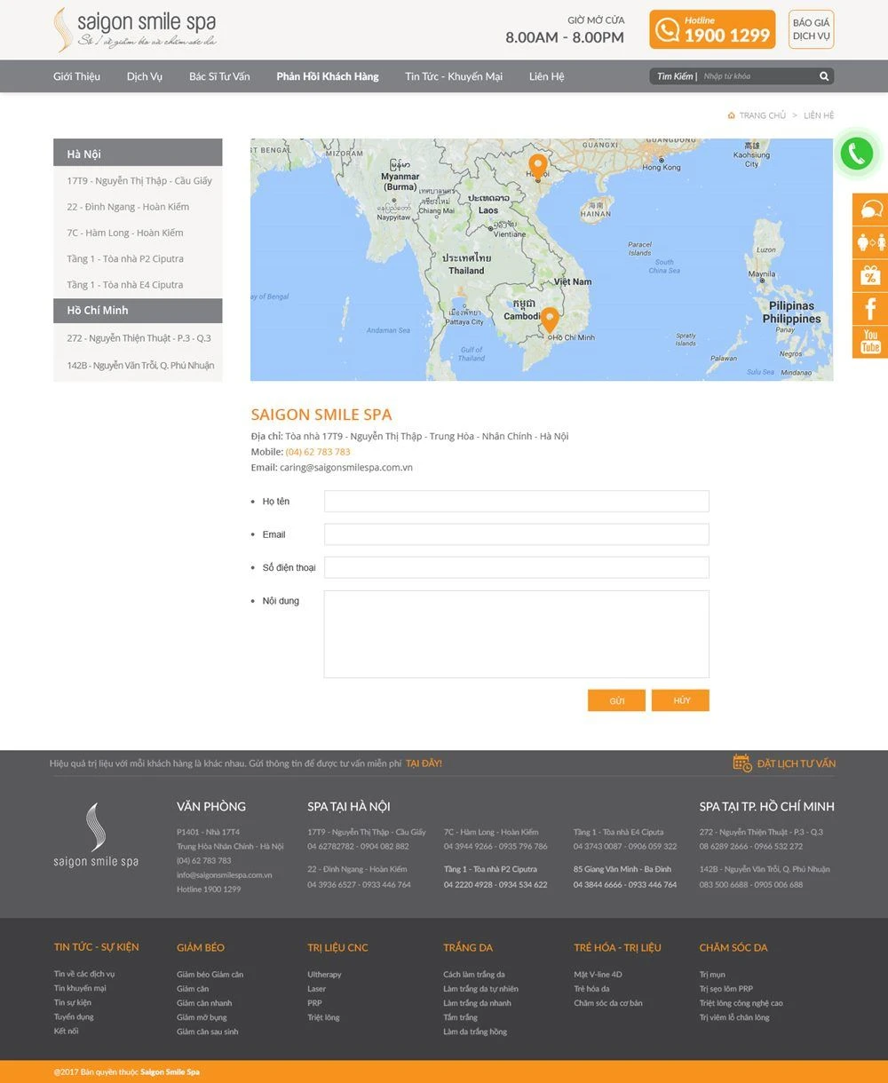
Task: Open Cách làm trắng da footer link
Action: point(474,974)
